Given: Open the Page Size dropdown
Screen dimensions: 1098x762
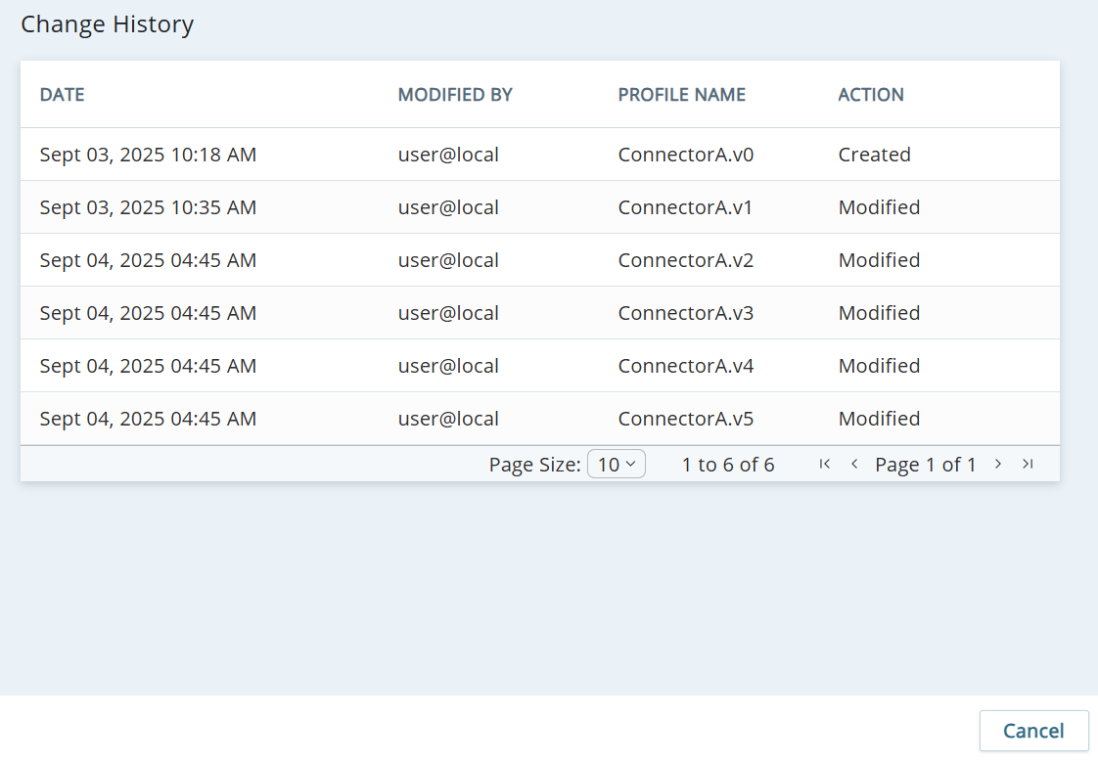Looking at the screenshot, I should 617,465.
